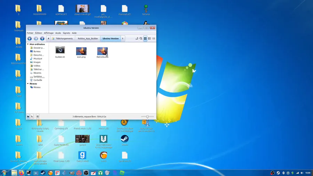Open Récents in the sidebar
This screenshot has width=313, height=176.
(36, 73)
